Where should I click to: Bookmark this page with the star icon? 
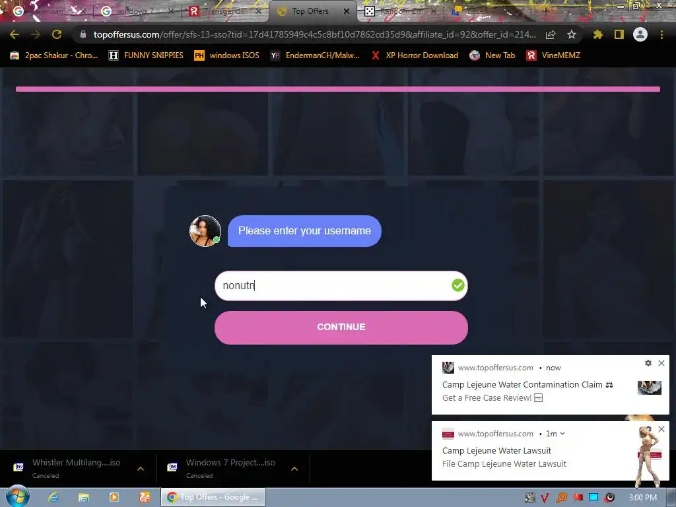(x=572, y=34)
